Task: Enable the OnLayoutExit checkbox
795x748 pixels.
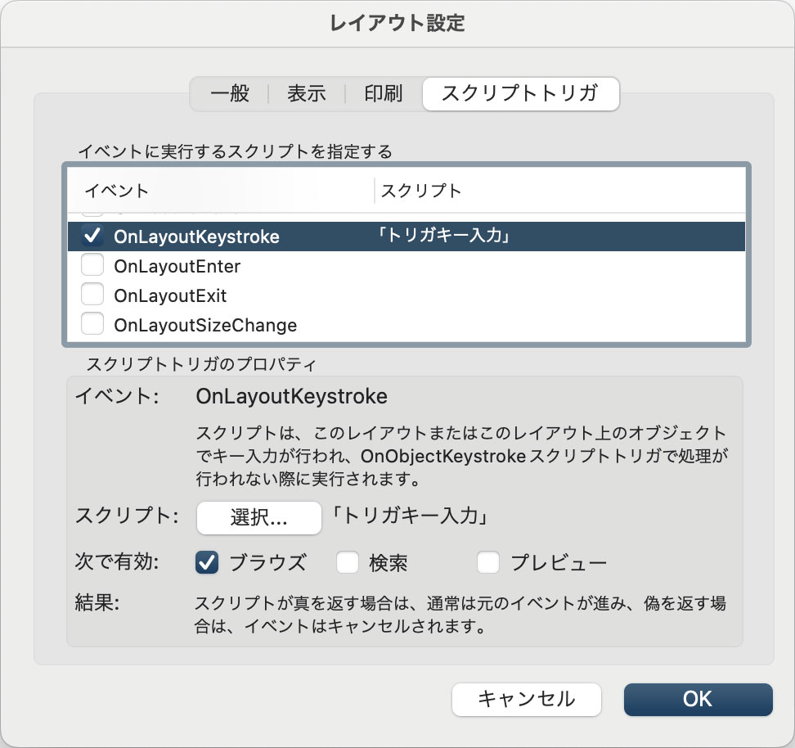Action: [92, 295]
